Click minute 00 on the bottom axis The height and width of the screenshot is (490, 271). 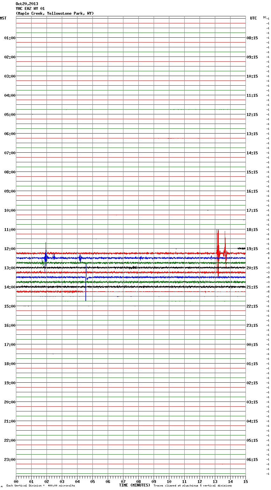16,481
